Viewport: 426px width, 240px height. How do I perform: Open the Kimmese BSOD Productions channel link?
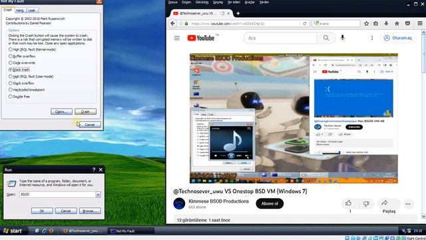[x=219, y=201]
